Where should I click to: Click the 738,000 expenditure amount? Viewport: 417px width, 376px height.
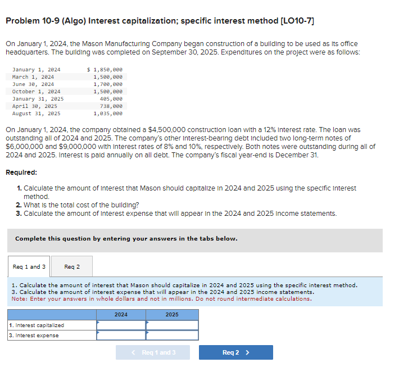(x=111, y=106)
